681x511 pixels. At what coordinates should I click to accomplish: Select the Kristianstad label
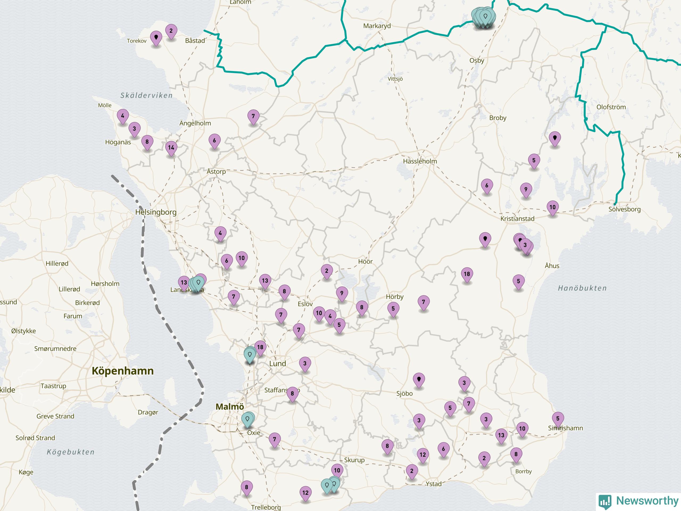coord(517,219)
